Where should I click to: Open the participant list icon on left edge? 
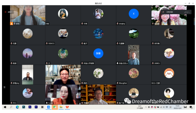coord(4,87)
